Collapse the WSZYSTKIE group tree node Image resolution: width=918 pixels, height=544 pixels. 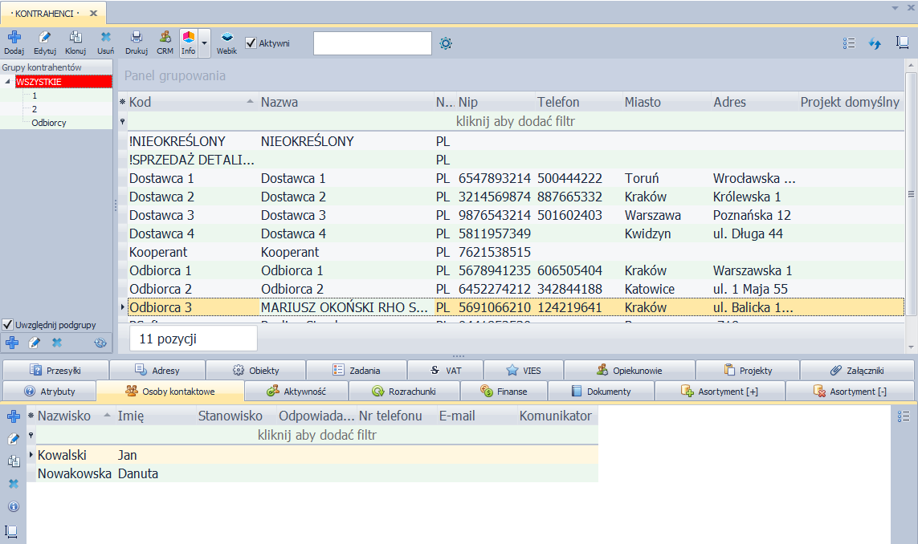pyautogui.click(x=8, y=82)
